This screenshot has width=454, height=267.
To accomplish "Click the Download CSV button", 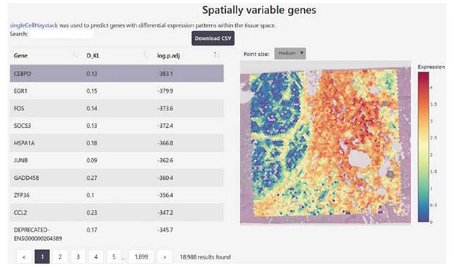I will click(213, 39).
